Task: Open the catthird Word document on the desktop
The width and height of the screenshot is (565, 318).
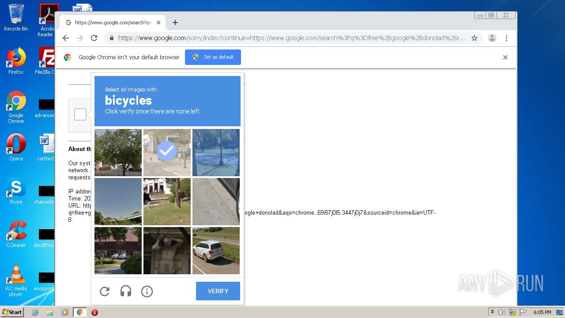Action: pyautogui.click(x=46, y=148)
